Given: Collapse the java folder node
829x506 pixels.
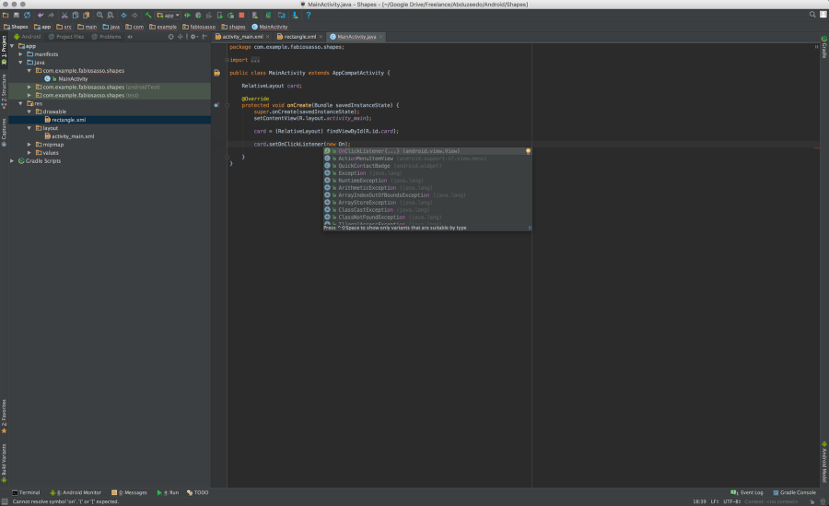Looking at the screenshot, I should pyautogui.click(x=20, y=63).
